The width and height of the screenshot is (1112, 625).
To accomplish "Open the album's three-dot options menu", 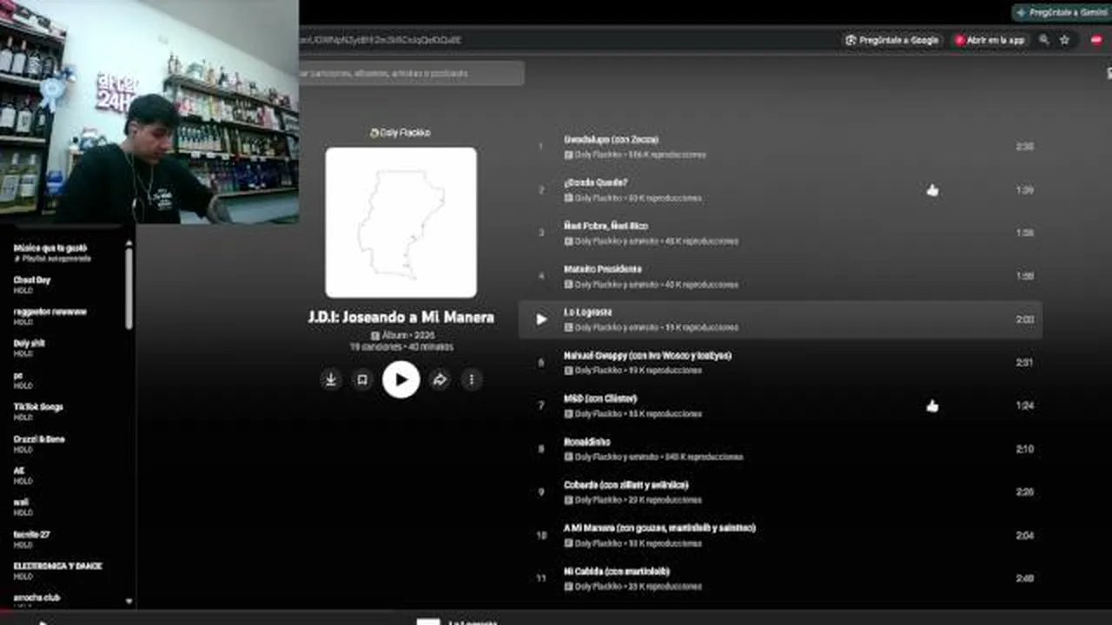I will [x=472, y=379].
